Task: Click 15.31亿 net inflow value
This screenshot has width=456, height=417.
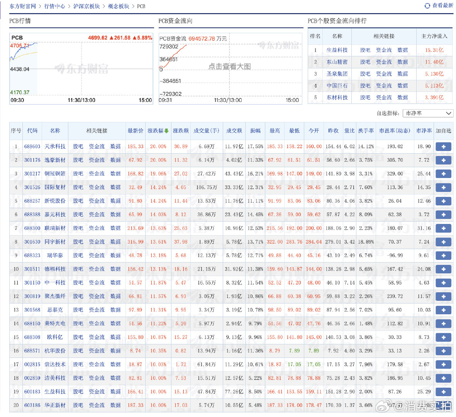Action: pyautogui.click(x=434, y=50)
